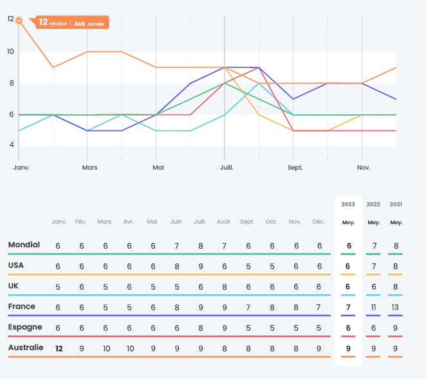Switch to the 2023 average column

[348, 213]
